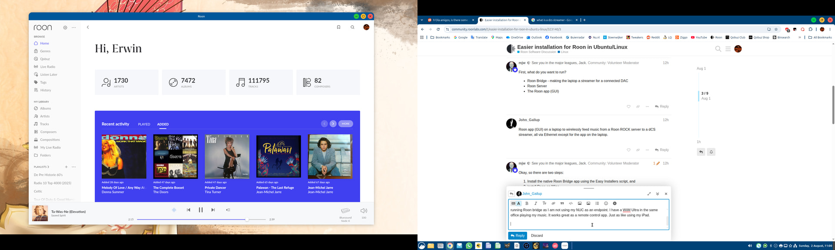
Task: Open the Roon profile avatar
Action: (366, 27)
